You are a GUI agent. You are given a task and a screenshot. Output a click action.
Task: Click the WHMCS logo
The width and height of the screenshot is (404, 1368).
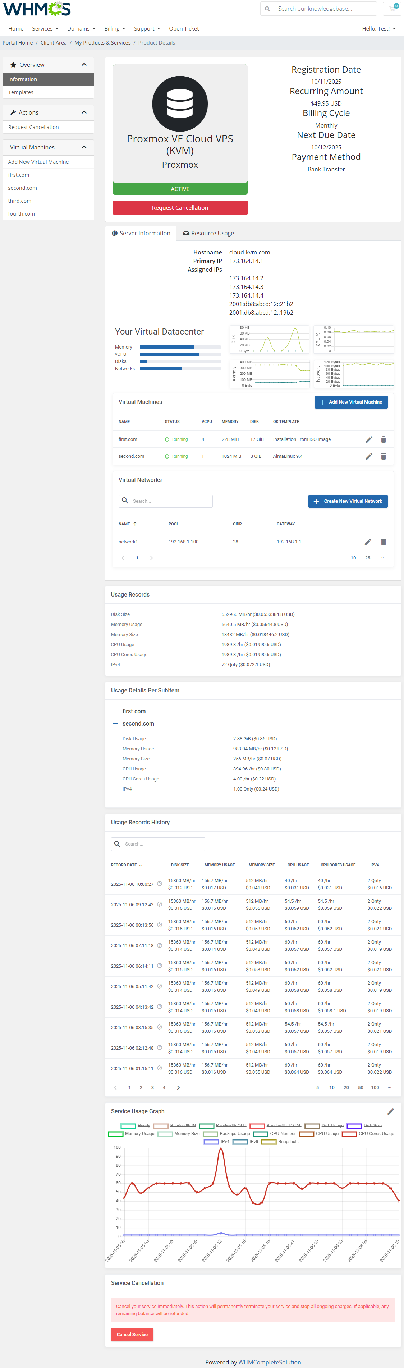(37, 9)
